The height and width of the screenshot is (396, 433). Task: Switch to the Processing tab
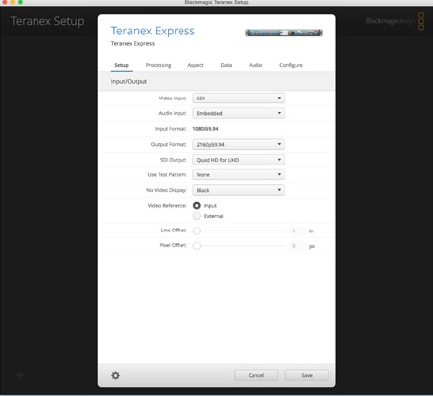point(158,65)
